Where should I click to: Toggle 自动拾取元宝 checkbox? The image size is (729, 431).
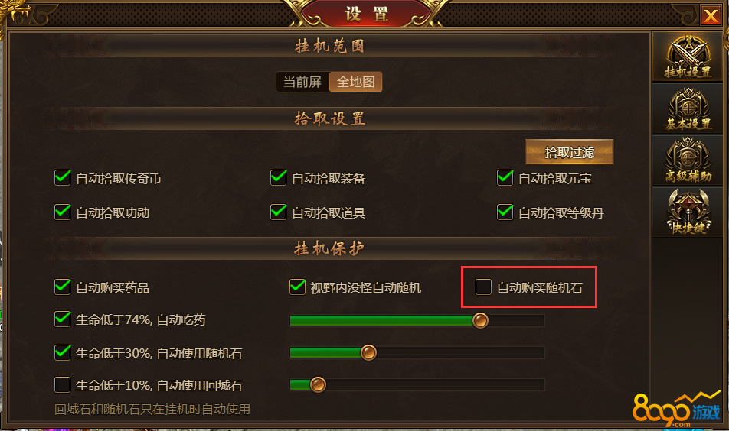(x=505, y=178)
